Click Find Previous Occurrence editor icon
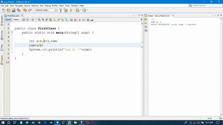The image size is (223, 125). click(43, 20)
